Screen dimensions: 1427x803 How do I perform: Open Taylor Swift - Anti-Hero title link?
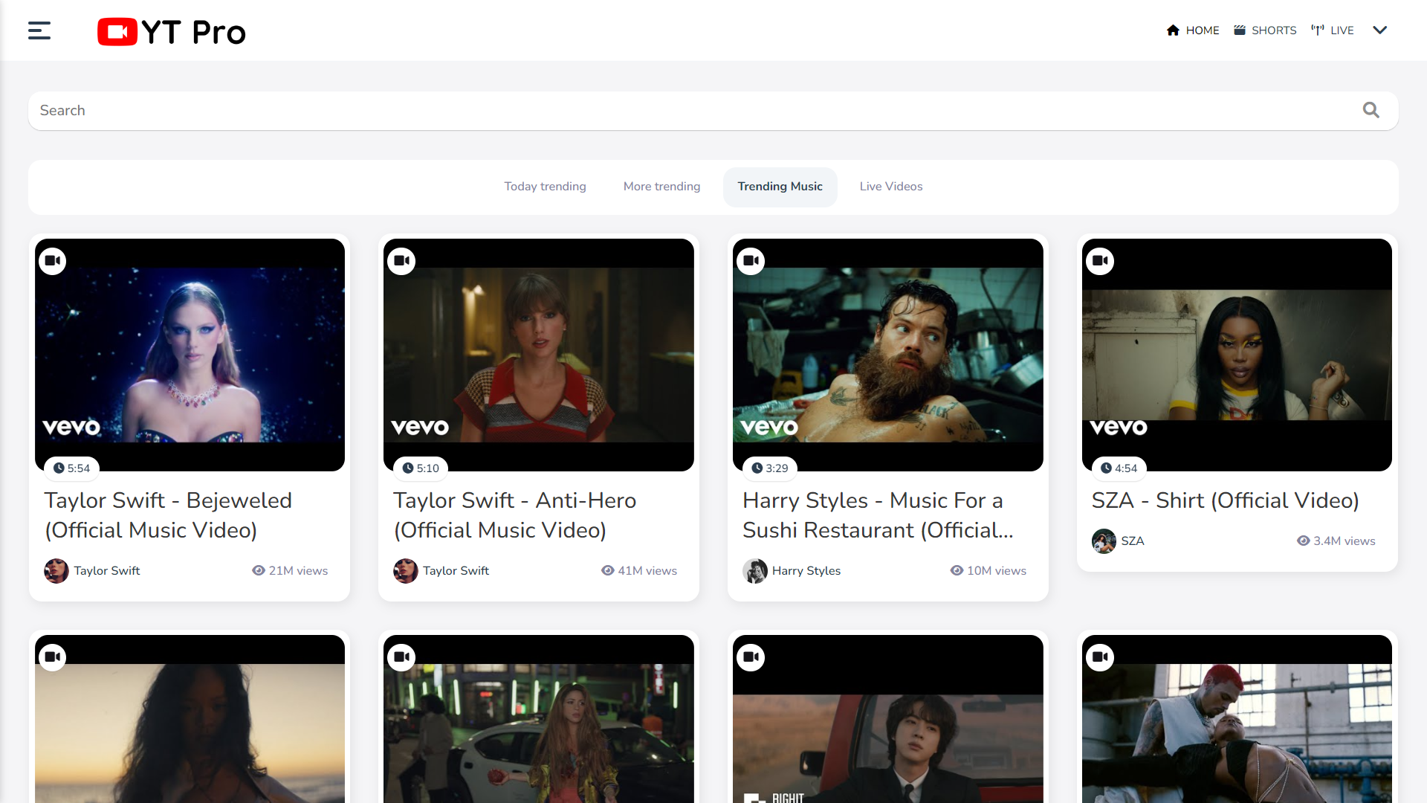pyautogui.click(x=514, y=515)
